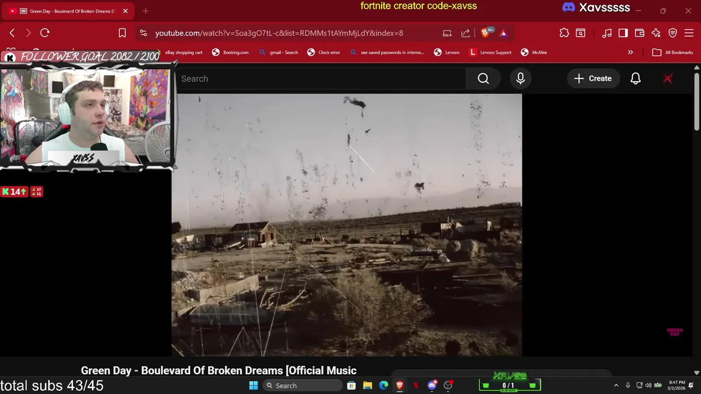Show hidden system tray icons
Viewport: 701px width, 394px height.
(616, 385)
